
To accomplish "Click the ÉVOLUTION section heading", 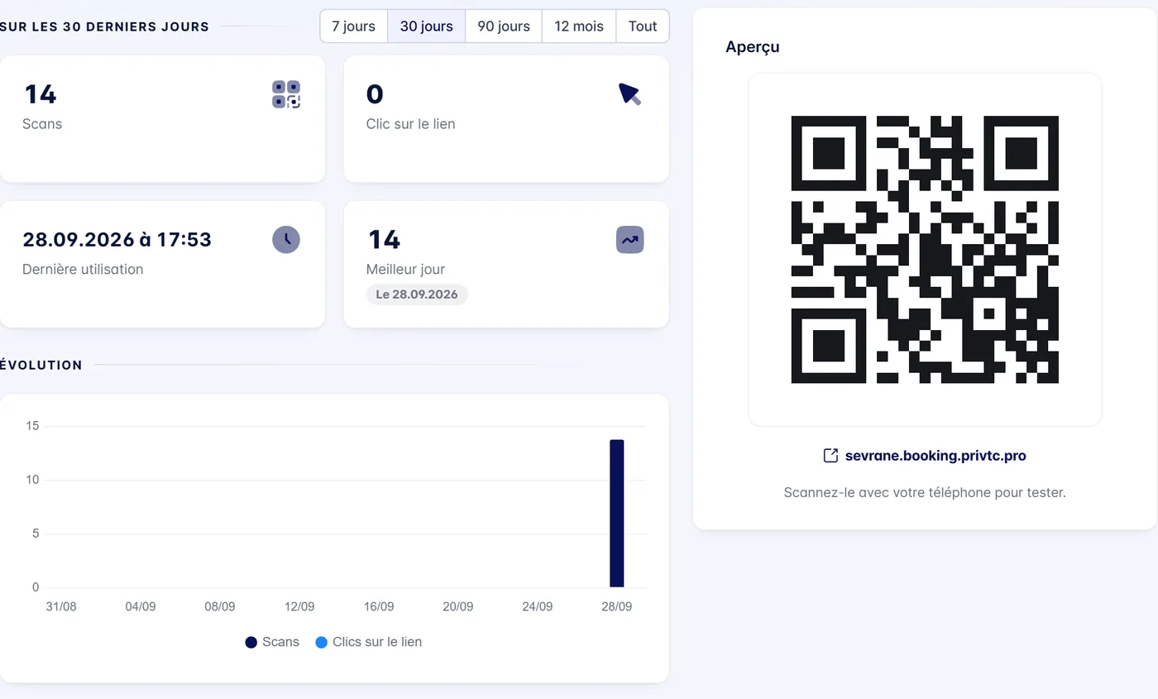I will coord(41,365).
